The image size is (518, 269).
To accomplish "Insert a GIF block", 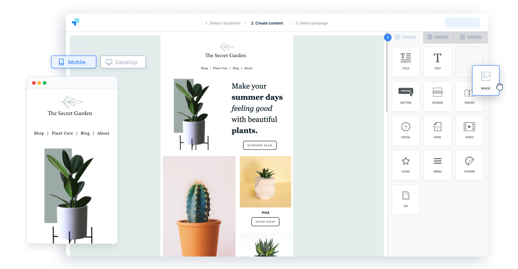I will coord(405,199).
